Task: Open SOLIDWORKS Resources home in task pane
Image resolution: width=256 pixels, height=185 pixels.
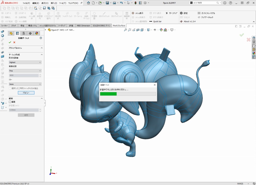Action: tap(254, 38)
